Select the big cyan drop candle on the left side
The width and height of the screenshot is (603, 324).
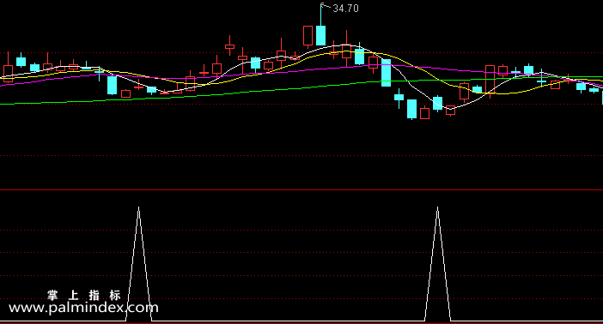coord(112,85)
